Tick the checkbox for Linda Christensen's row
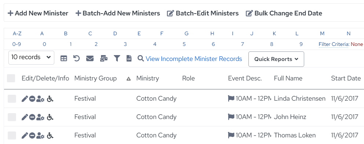 pos(12,99)
